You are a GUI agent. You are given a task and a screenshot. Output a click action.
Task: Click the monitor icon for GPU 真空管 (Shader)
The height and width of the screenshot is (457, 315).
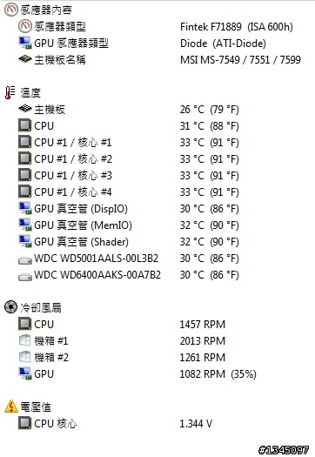[25, 242]
